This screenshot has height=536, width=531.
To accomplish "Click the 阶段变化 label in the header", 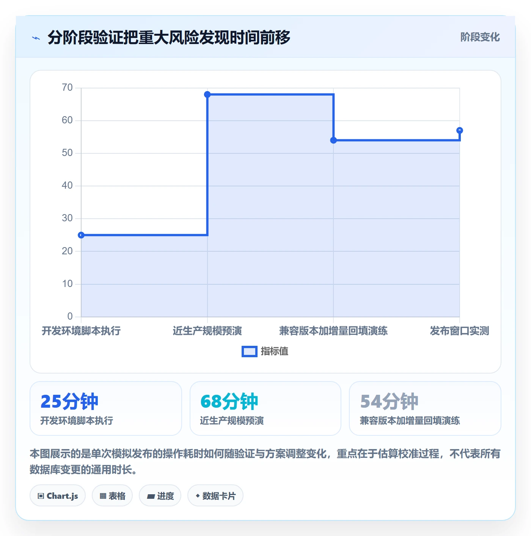I will point(480,37).
